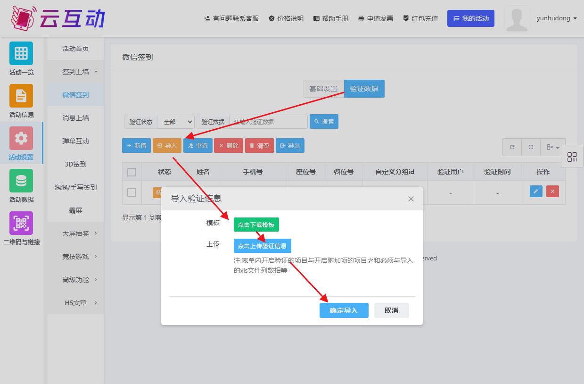Viewport: 584px width, 384px height.
Task: Expand the 大屏抽奖 sidebar menu
Action: pos(75,234)
